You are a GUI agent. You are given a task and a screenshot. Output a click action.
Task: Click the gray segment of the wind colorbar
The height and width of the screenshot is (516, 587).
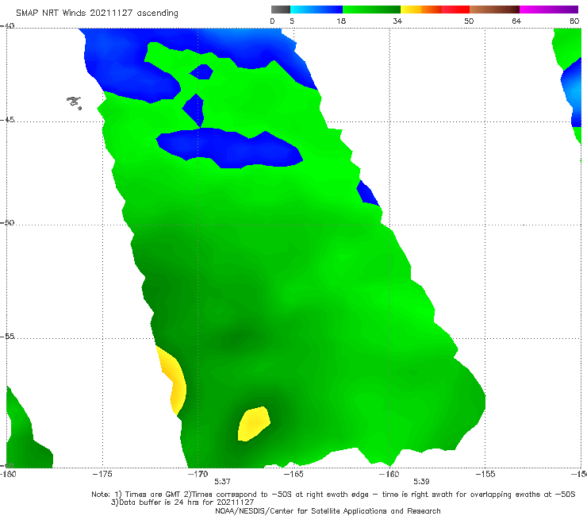pos(281,10)
